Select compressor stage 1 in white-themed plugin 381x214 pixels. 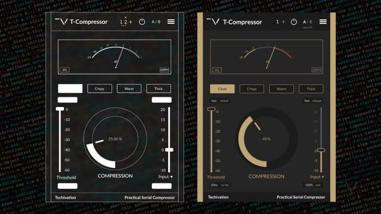121,22
